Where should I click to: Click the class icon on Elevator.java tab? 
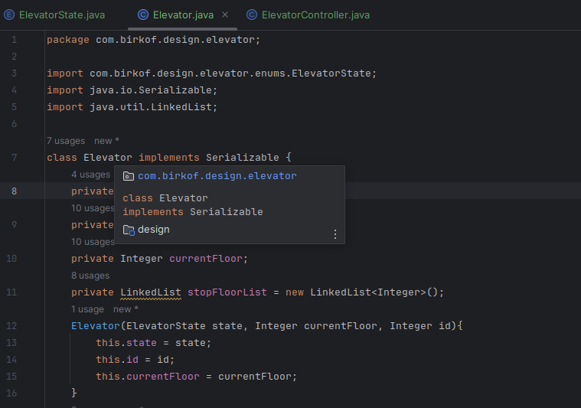(143, 15)
